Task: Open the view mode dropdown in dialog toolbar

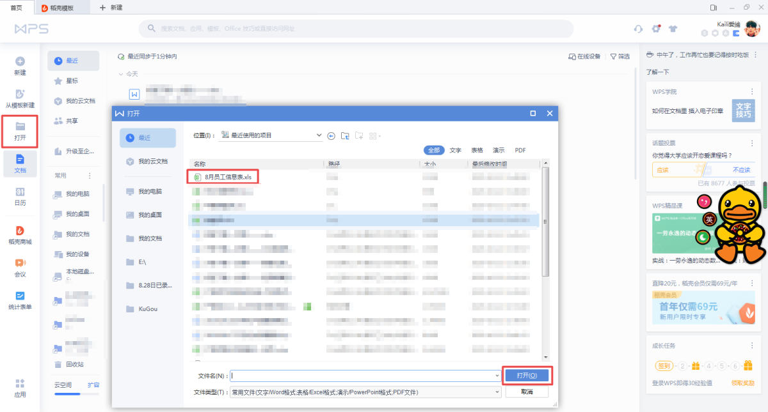Action: point(374,135)
